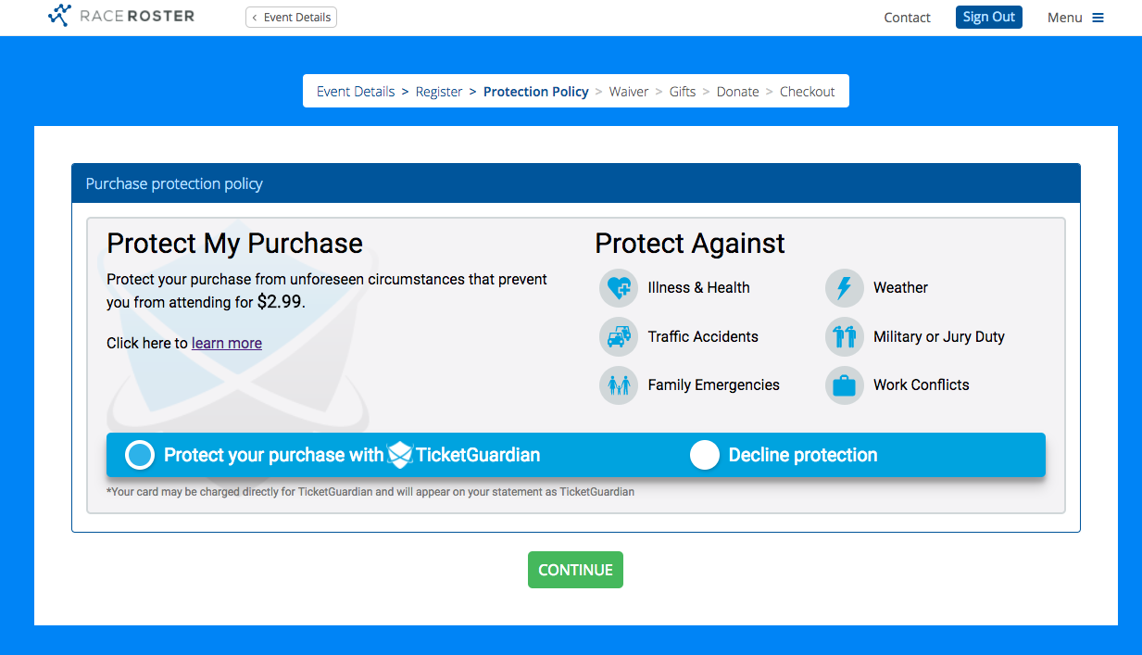The height and width of the screenshot is (655, 1142).
Task: Click the Purchase protection policy panel header
Action: [x=576, y=183]
